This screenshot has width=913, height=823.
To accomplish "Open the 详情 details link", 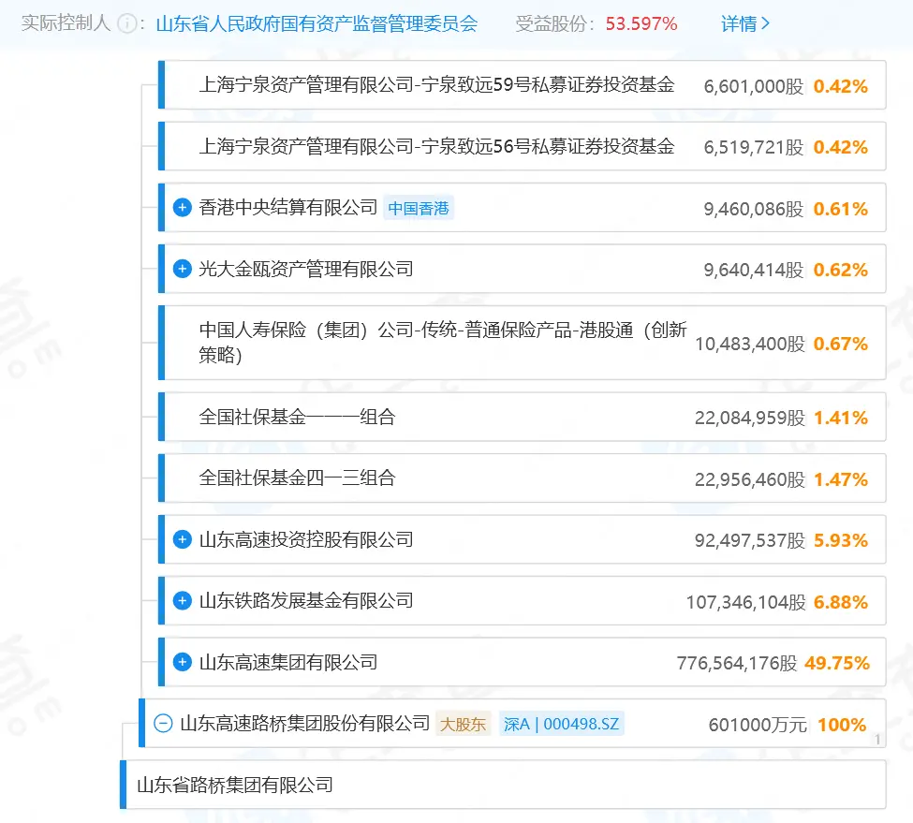I will pyautogui.click(x=744, y=23).
